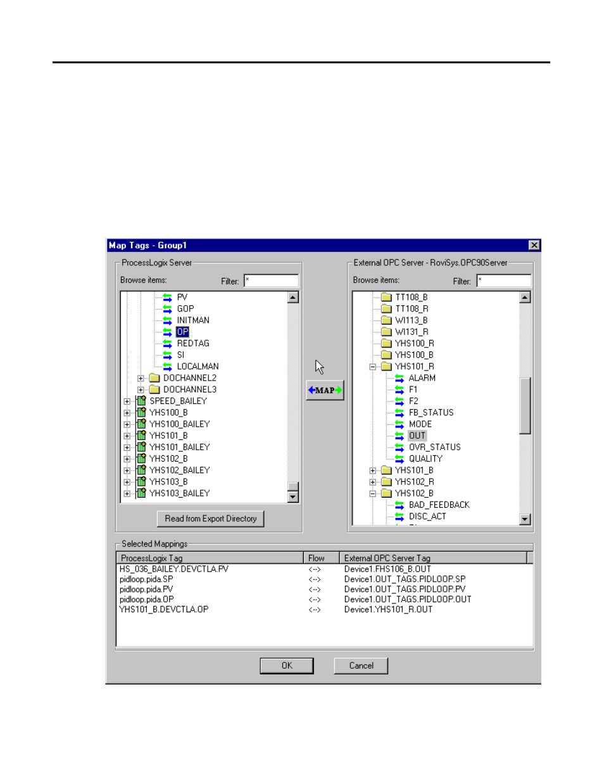The image size is (604, 782).
Task: Select the OUT tag under YHS101_R
Action: point(417,436)
